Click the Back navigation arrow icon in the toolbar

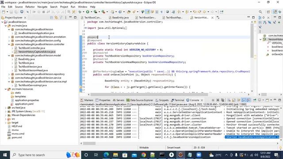tap(204, 12)
